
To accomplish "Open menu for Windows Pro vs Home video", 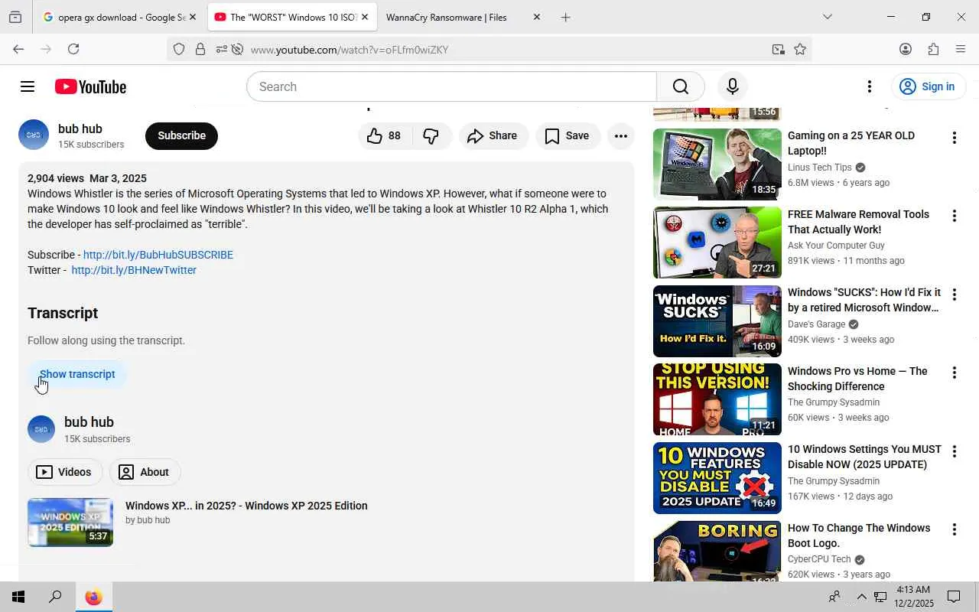I will coord(954,373).
